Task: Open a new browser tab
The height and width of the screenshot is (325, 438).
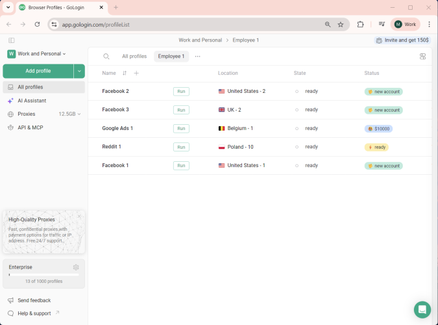Action: point(116,8)
